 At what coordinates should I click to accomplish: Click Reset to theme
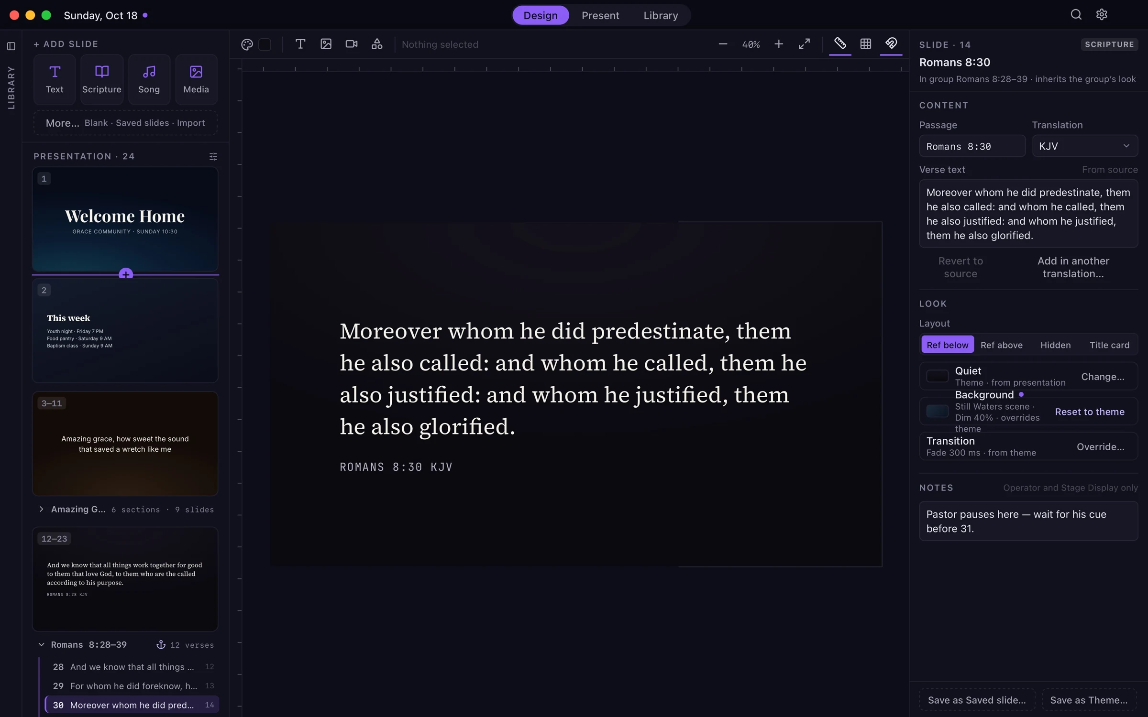tap(1089, 412)
